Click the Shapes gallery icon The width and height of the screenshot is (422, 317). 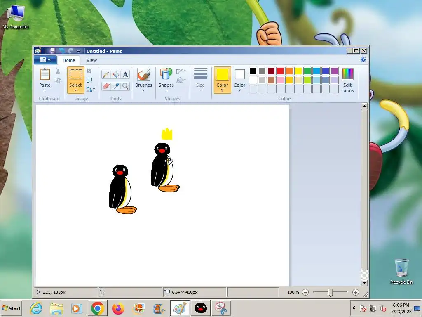coord(166,74)
